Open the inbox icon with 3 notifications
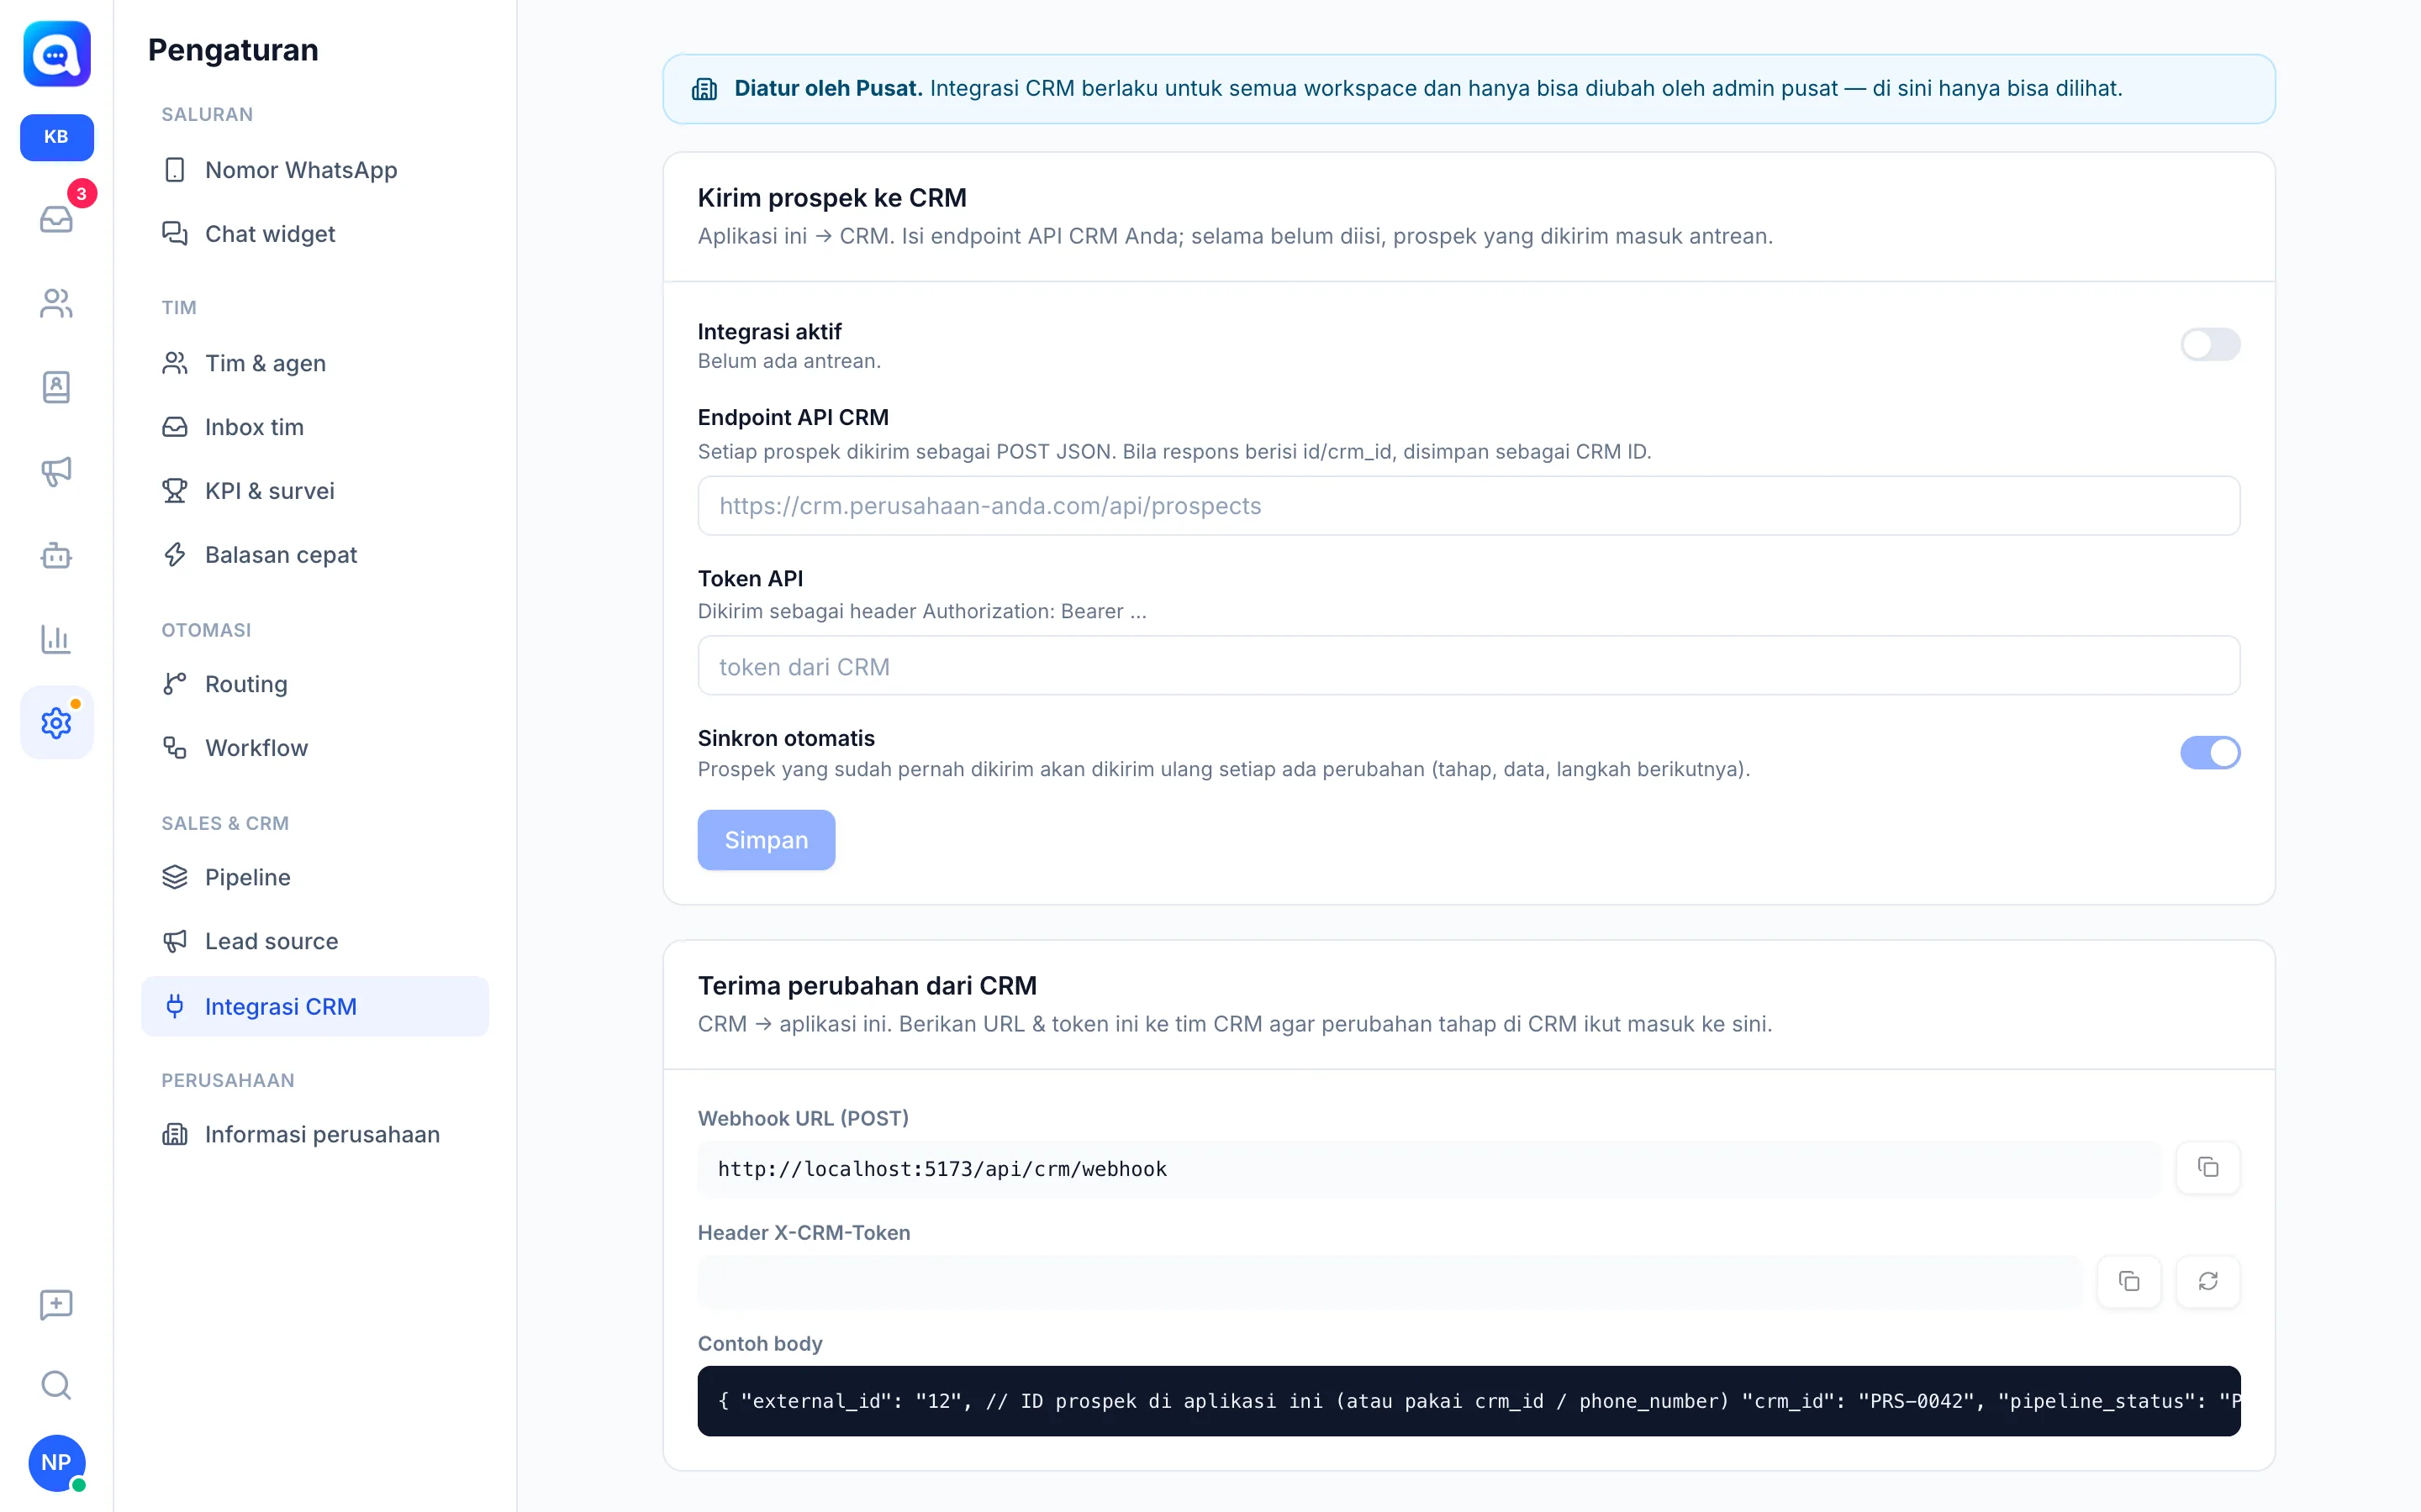This screenshot has height=1512, width=2421. pos(56,218)
